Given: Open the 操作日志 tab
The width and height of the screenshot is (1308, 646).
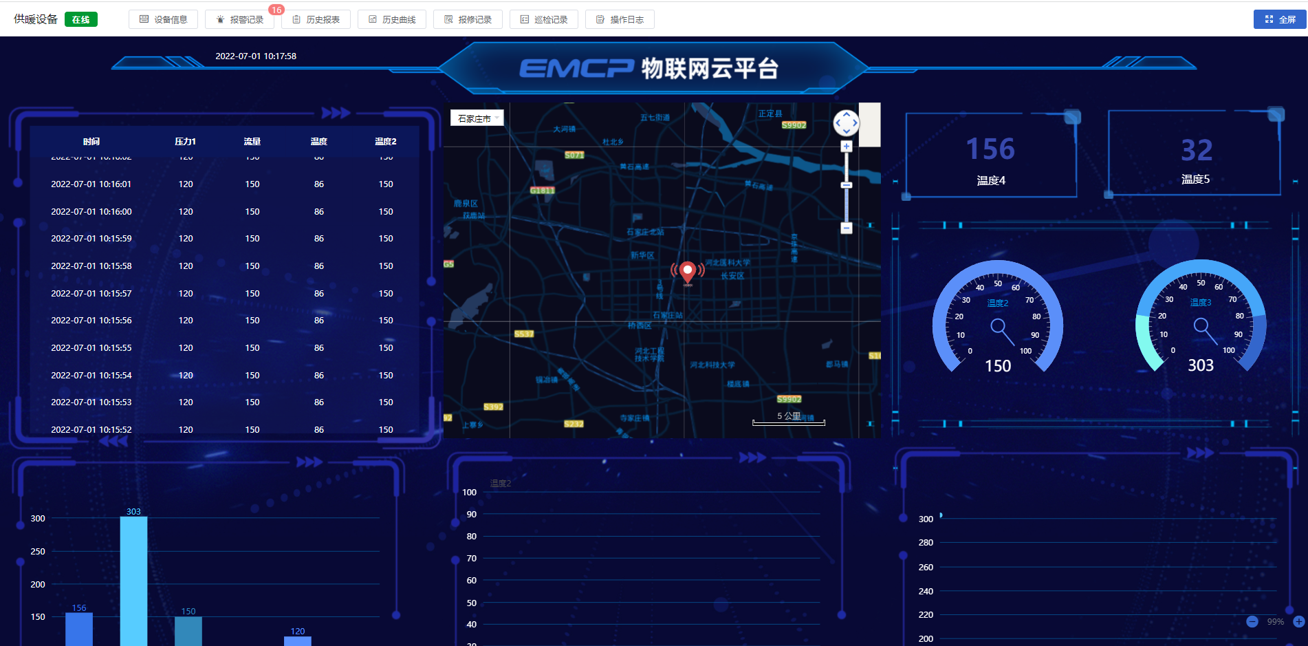Looking at the screenshot, I should (620, 19).
